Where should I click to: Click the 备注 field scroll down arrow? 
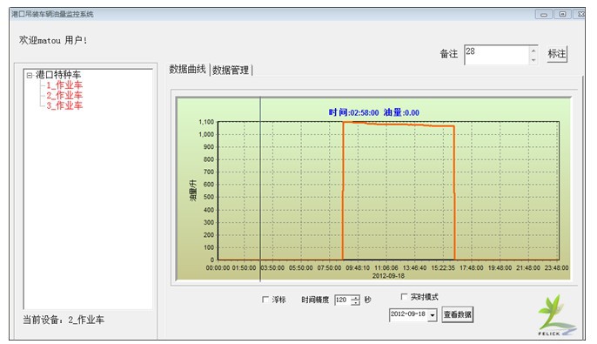click(533, 60)
